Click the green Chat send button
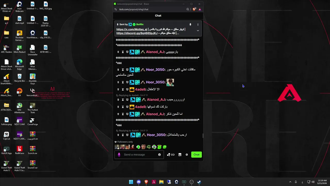This screenshot has height=186, width=330. coord(196,155)
